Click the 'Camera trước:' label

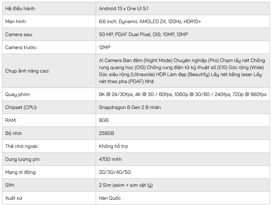coord(21,47)
